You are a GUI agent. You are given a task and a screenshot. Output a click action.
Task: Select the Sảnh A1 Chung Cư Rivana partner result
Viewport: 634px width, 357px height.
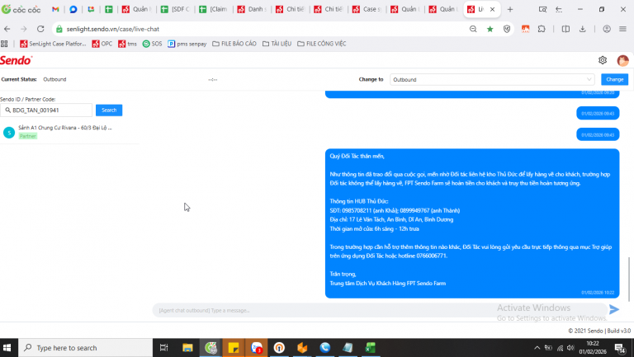[x=69, y=132]
